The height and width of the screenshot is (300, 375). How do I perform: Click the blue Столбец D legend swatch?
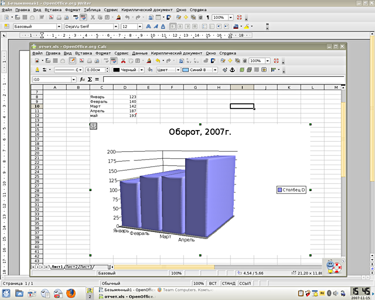(281, 190)
